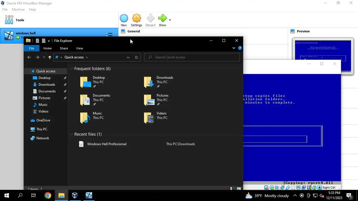Select Desktop in the navigation pane
Viewport: 358px width, 201px height.
[x=44, y=78]
